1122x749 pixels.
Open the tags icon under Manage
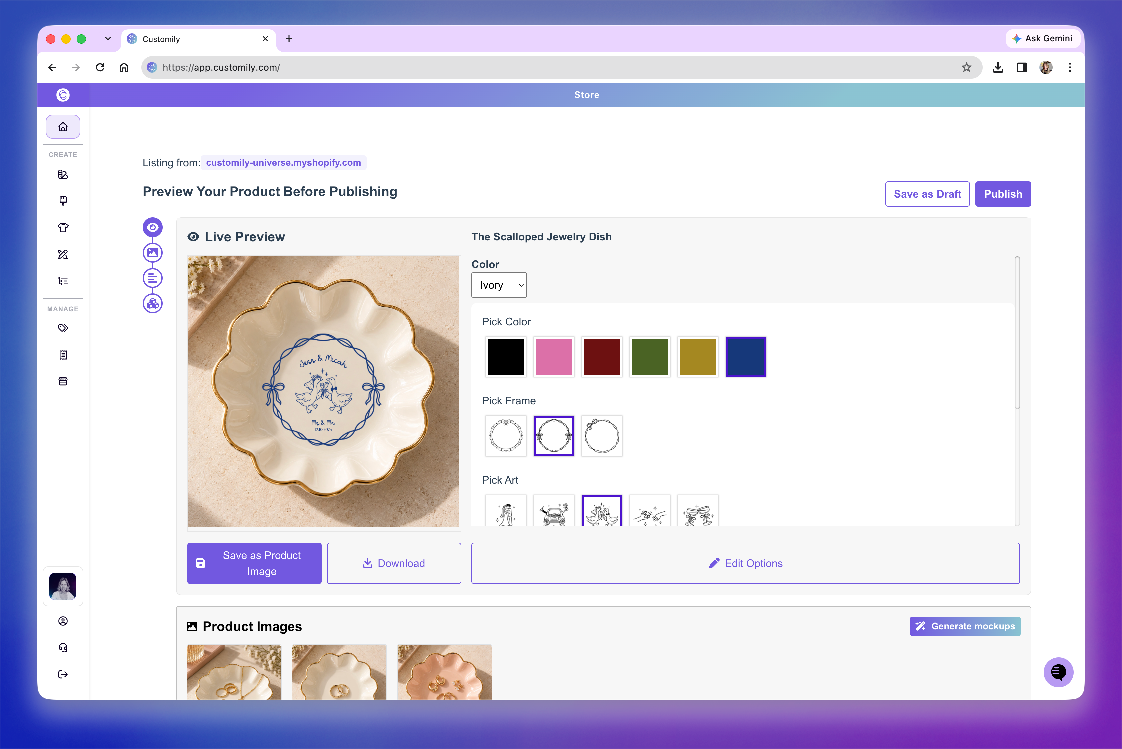(x=63, y=328)
